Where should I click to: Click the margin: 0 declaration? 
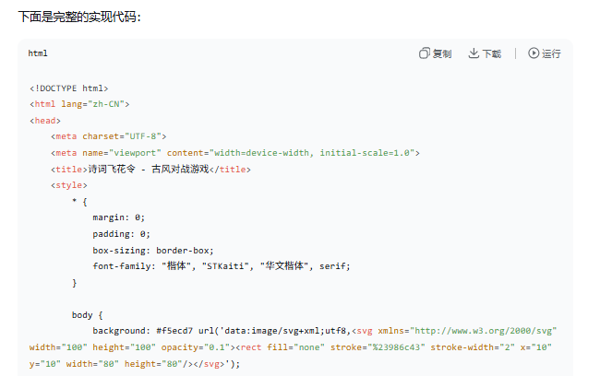119,217
